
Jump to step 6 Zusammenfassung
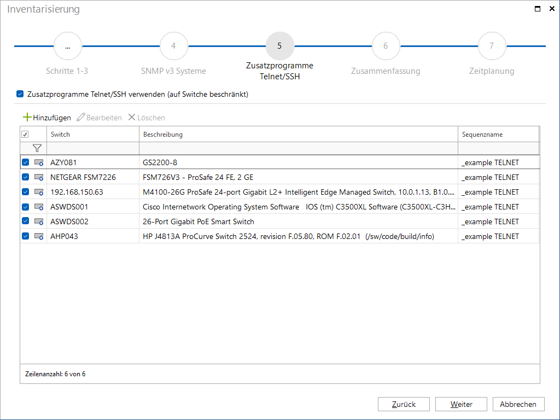[386, 46]
